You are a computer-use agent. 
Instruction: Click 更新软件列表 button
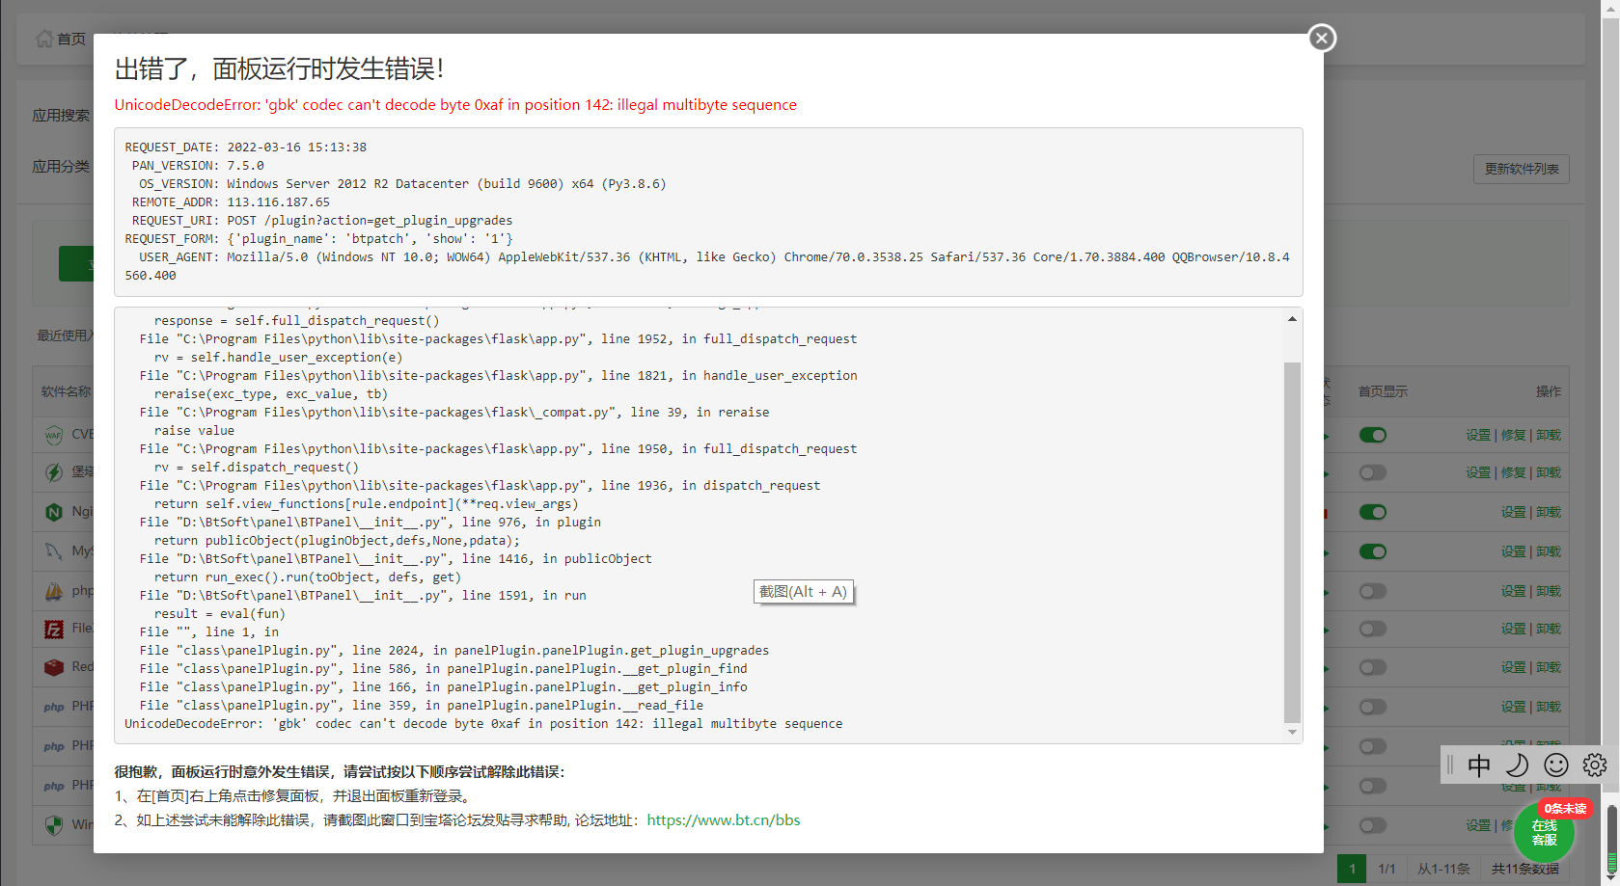click(1522, 169)
